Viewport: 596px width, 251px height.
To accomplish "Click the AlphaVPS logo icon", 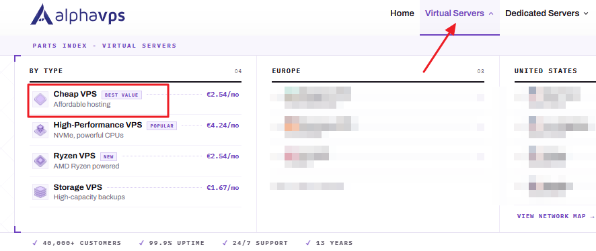I will [42, 14].
